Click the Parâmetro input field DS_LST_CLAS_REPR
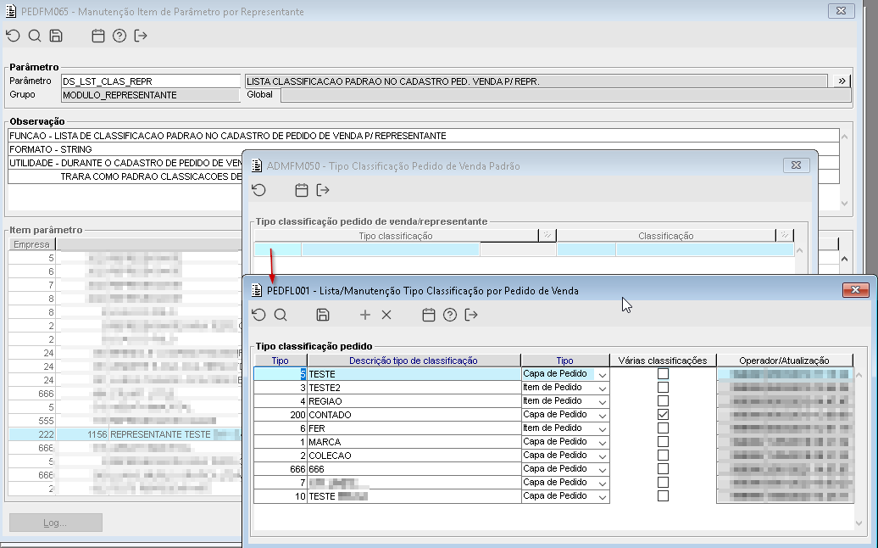Viewport: 878px width, 548px height. click(x=151, y=81)
